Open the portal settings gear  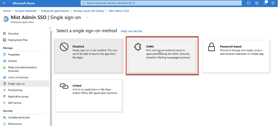(273, 3)
